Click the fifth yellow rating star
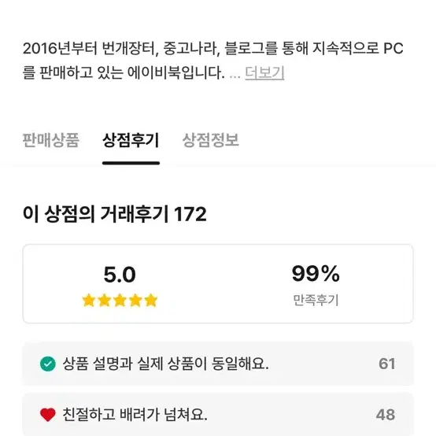This screenshot has height=436, width=436. pyautogui.click(x=151, y=301)
